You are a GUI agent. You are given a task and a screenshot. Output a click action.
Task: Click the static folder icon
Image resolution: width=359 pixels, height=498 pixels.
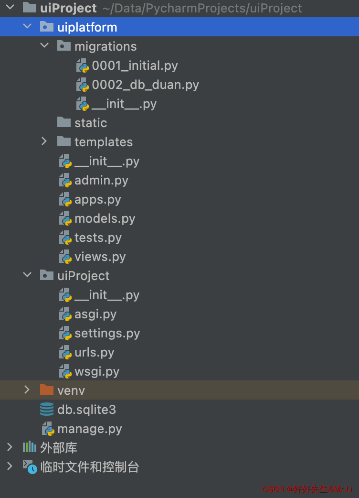(x=64, y=122)
